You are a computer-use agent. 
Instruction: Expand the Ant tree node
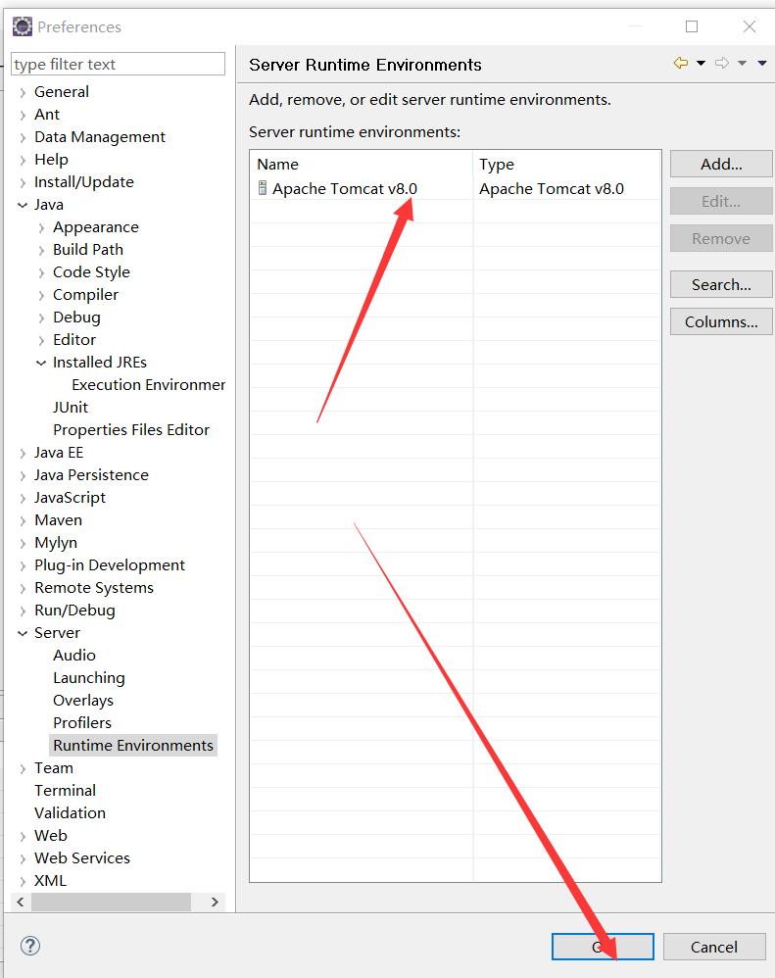pyautogui.click(x=23, y=116)
